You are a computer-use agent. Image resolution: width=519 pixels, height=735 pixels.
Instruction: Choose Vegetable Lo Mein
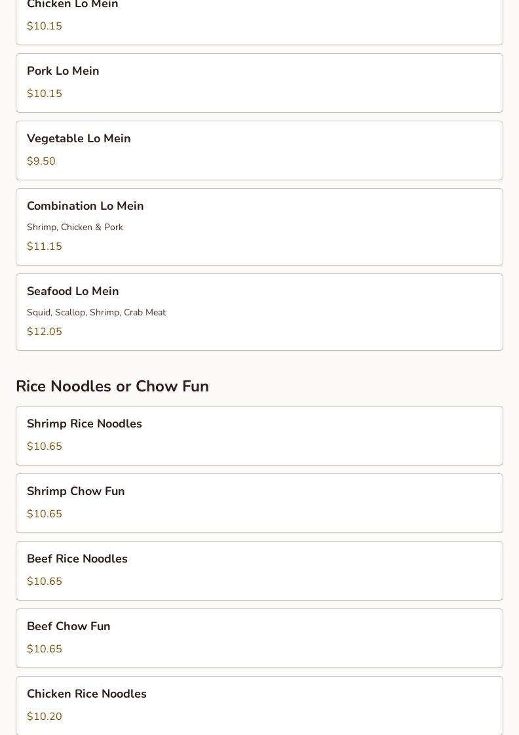pyautogui.click(x=259, y=150)
